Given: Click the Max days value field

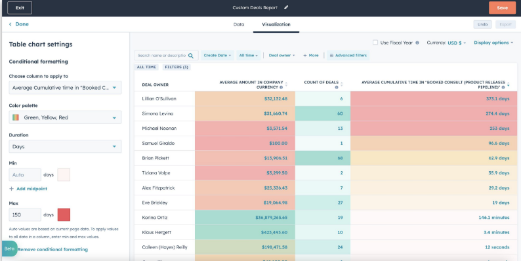Looking at the screenshot, I should [25, 214].
